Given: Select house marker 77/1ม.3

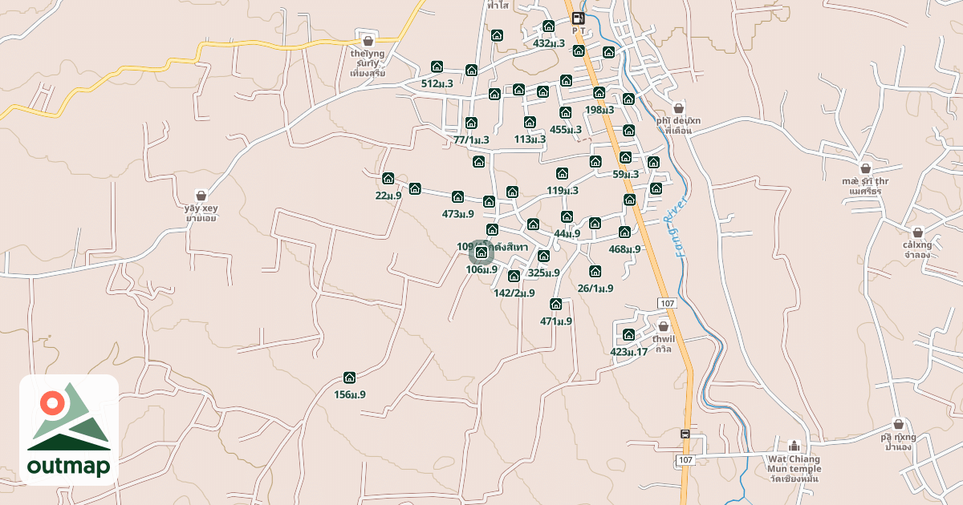Looking at the screenshot, I should 471,123.
